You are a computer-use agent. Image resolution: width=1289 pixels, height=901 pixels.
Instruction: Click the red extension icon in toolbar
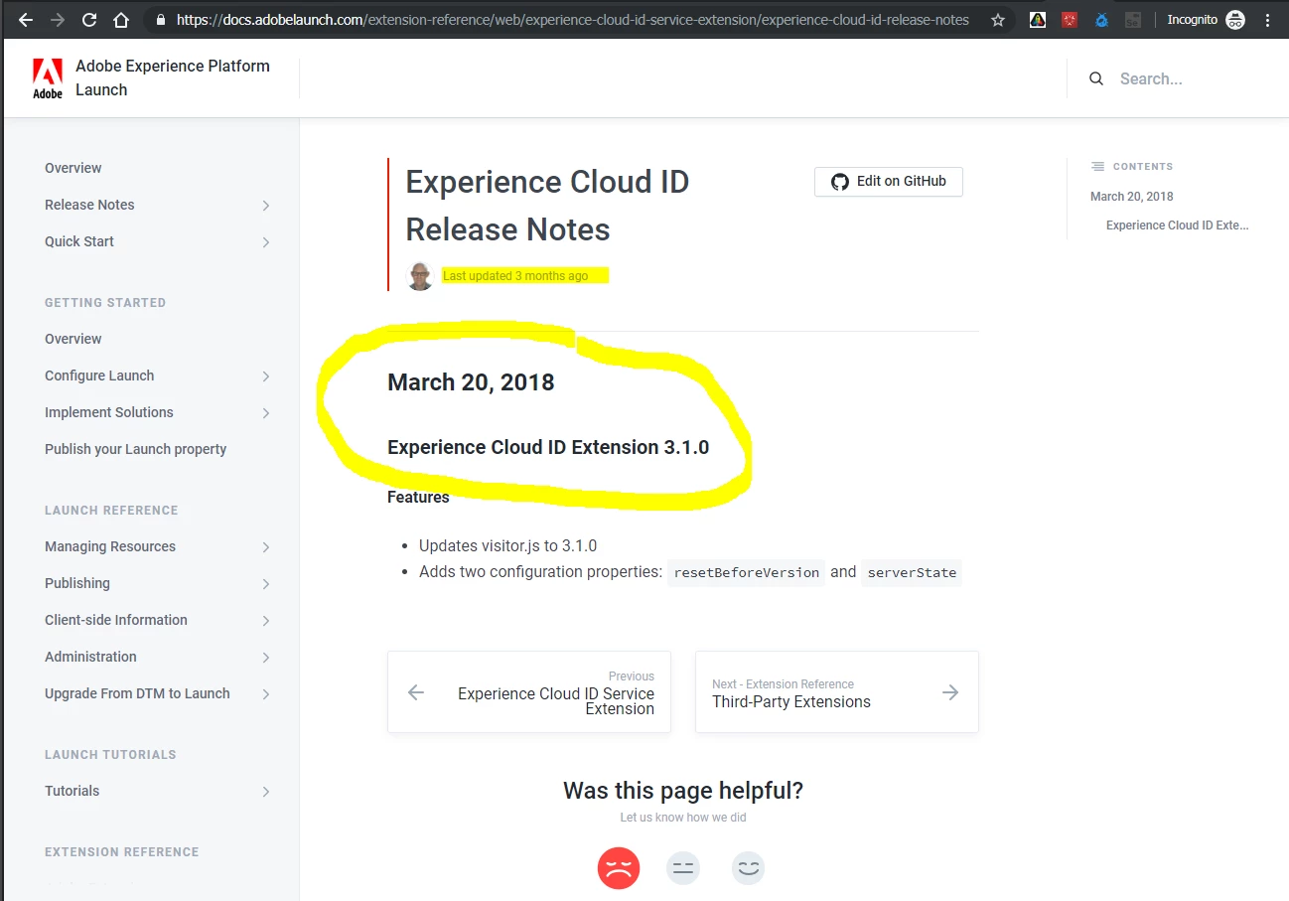(x=1070, y=20)
